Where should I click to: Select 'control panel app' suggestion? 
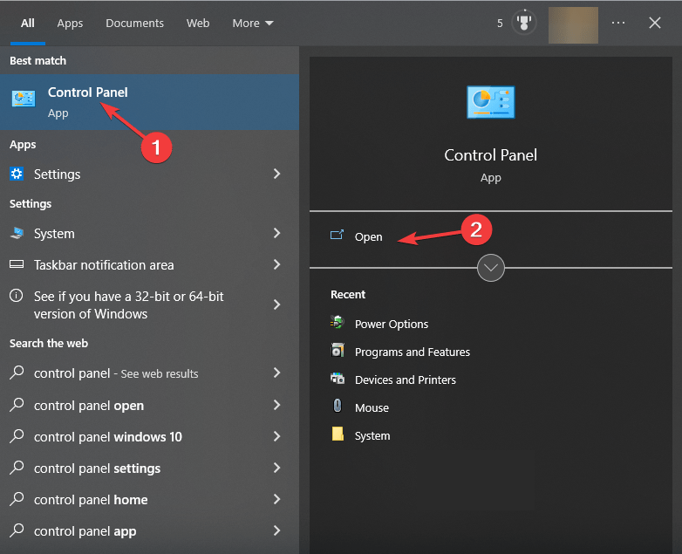[149, 531]
